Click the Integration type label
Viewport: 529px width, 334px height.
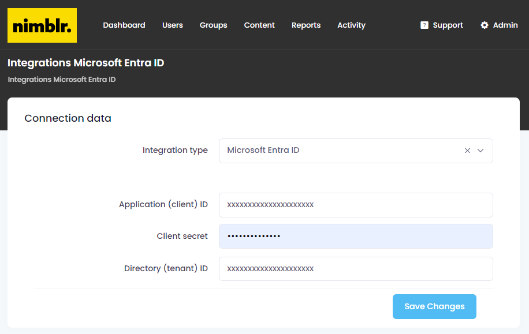click(175, 151)
